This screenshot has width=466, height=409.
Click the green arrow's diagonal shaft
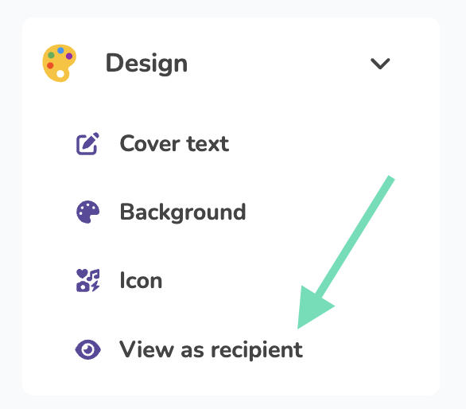[355, 235]
